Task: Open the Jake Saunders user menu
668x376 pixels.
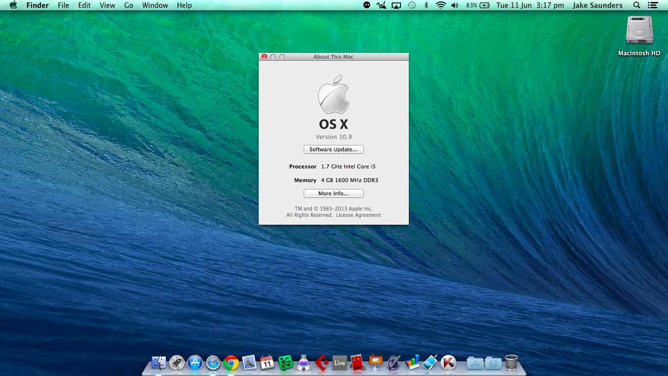Action: tap(598, 5)
